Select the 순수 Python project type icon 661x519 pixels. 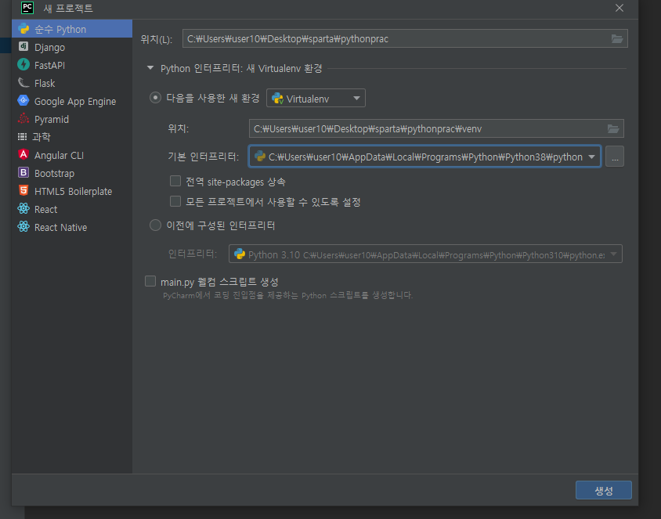(23, 29)
